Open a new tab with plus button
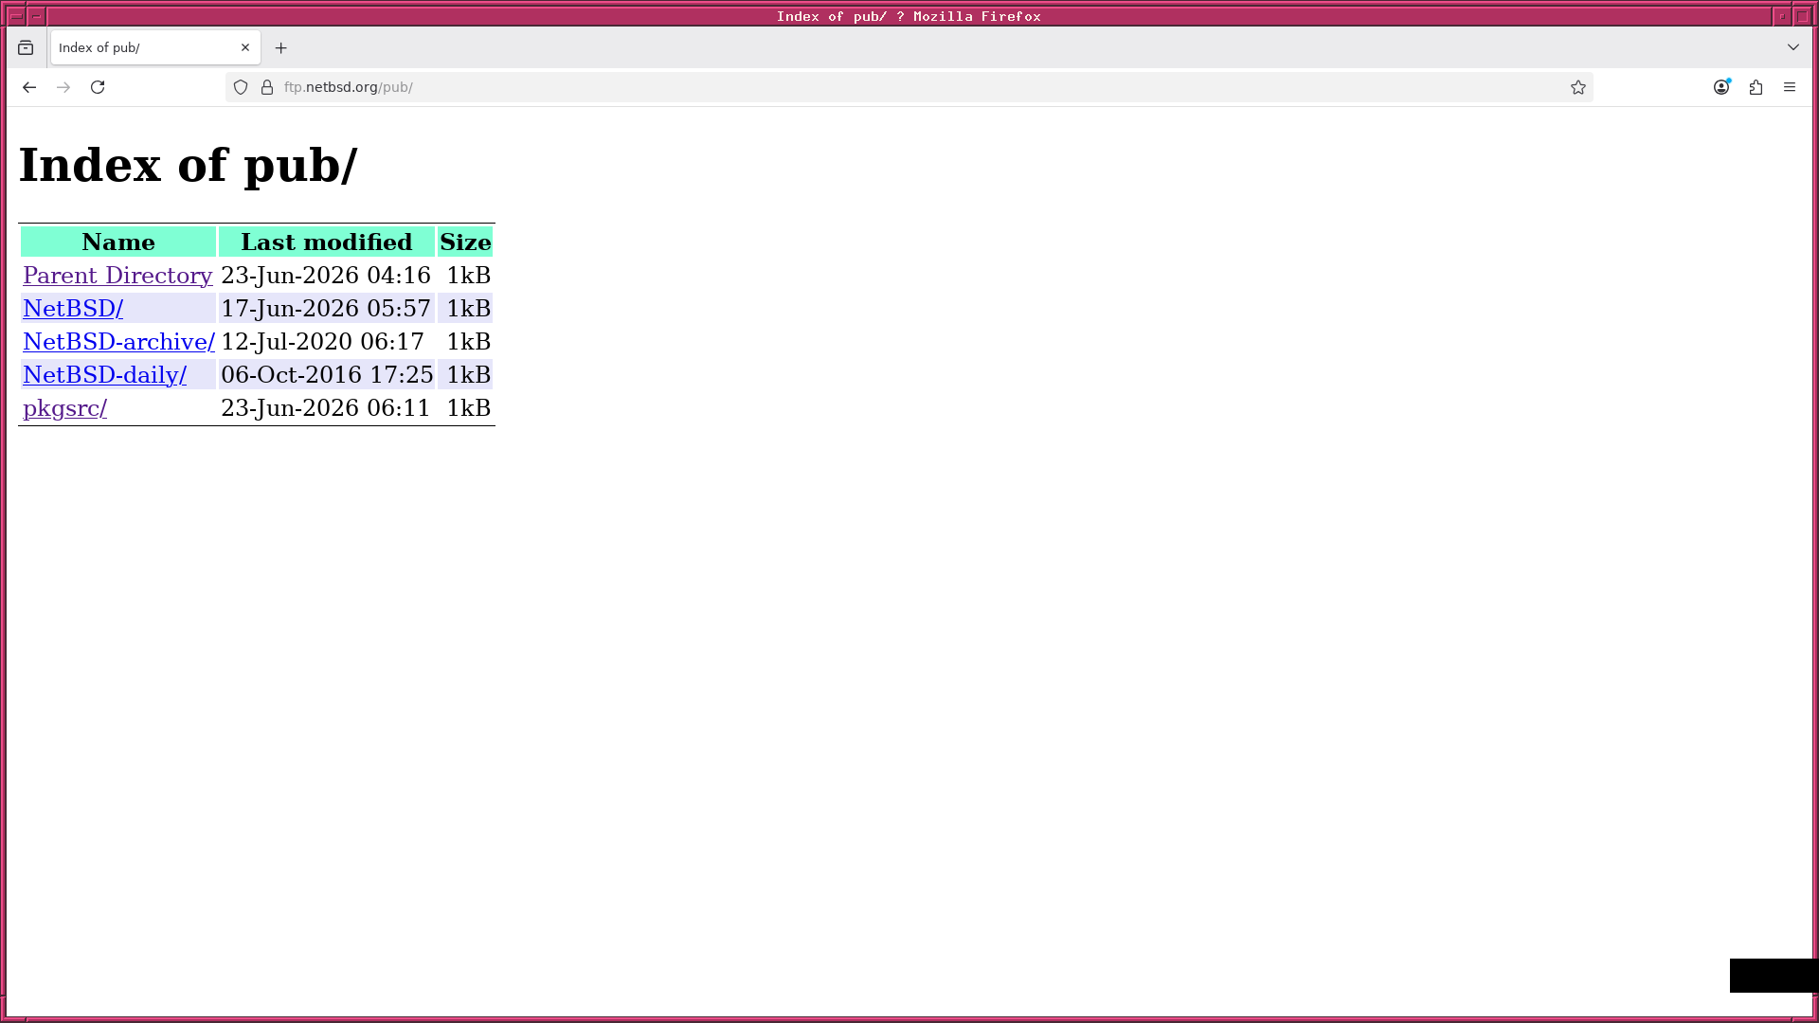 click(x=281, y=47)
